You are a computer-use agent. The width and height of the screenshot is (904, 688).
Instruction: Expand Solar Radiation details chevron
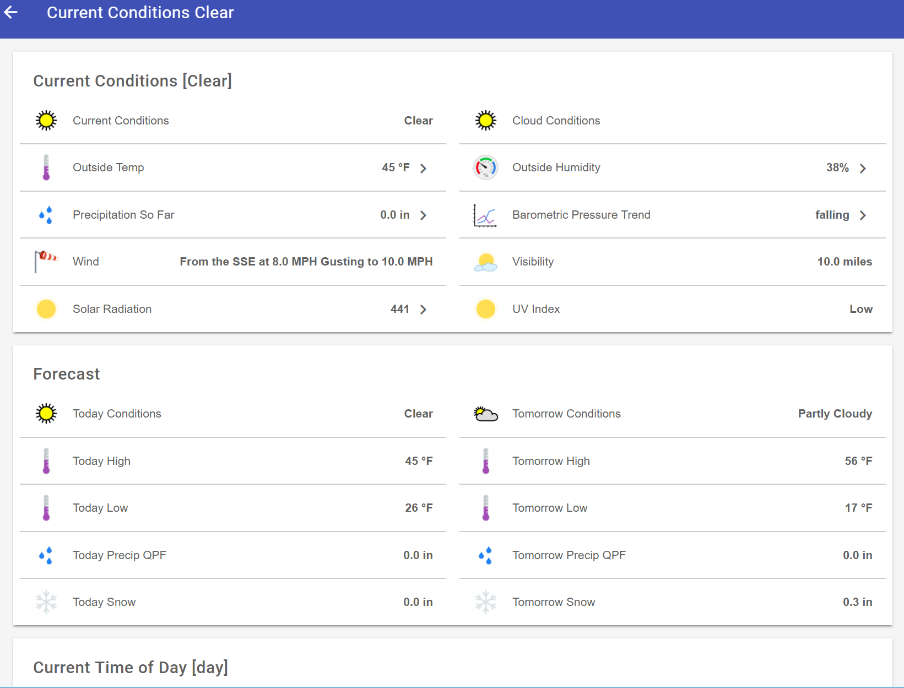point(423,310)
